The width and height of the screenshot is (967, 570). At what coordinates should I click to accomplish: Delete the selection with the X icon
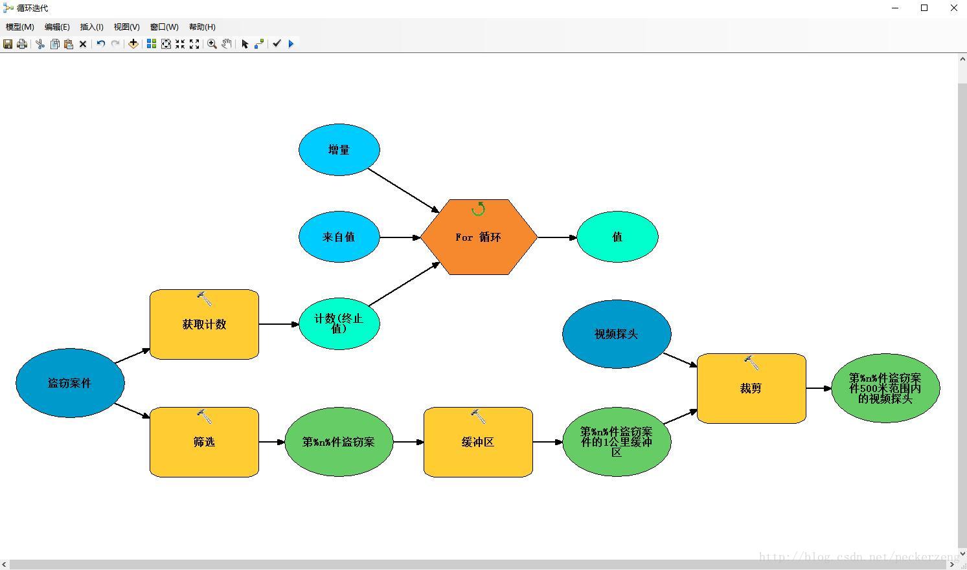click(83, 44)
